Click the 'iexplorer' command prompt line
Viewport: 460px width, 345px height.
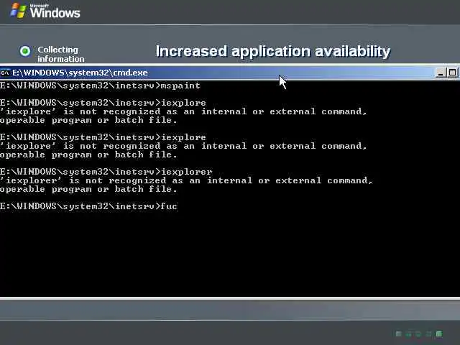click(106, 172)
